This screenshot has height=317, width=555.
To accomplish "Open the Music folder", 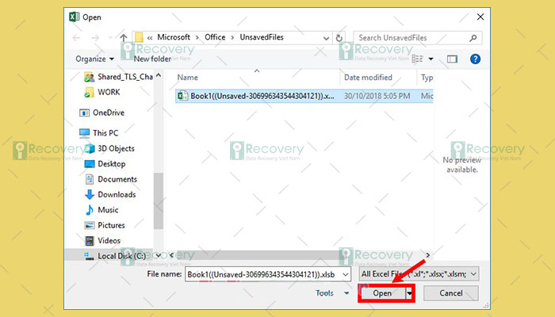I will coord(101,210).
